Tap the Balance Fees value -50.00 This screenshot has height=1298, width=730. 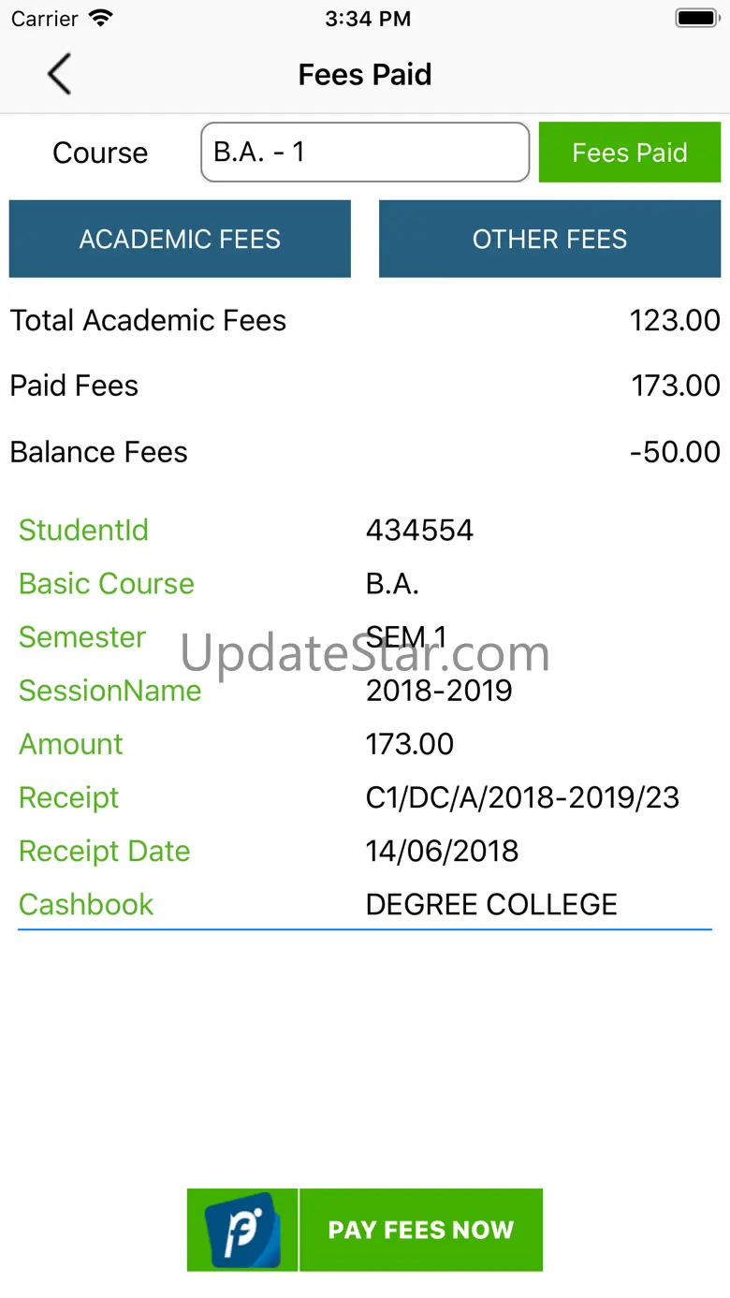(675, 452)
